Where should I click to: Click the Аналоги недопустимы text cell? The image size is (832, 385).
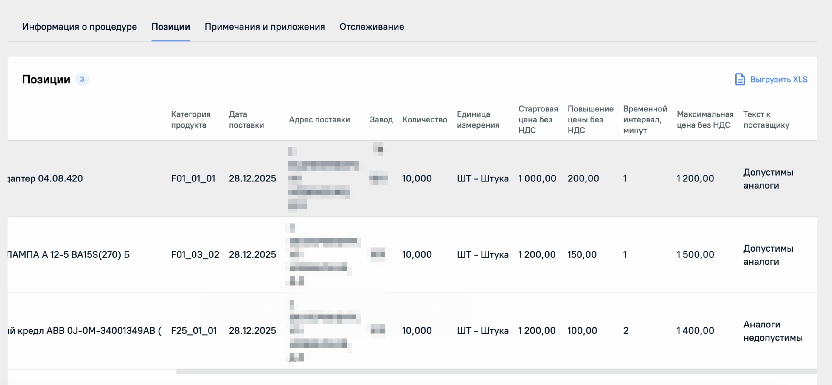click(x=773, y=331)
